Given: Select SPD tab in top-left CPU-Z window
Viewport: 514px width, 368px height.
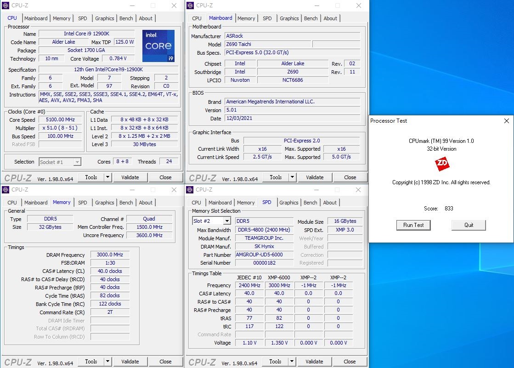Looking at the screenshot, I should 83,18.
